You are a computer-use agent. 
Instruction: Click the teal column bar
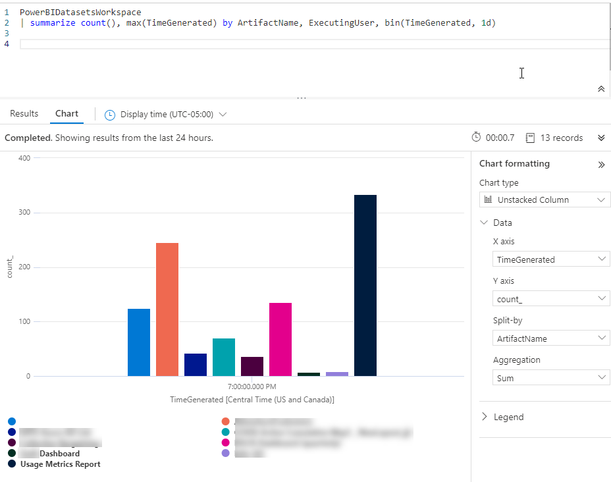click(x=224, y=358)
